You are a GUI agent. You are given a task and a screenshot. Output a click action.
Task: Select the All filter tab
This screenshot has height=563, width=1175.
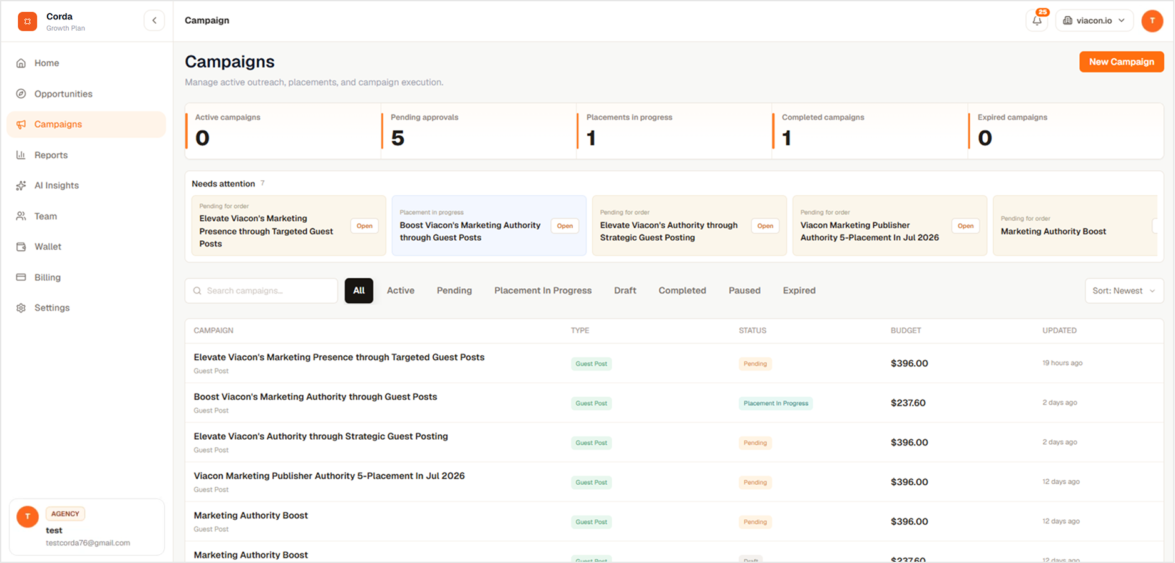tap(359, 291)
